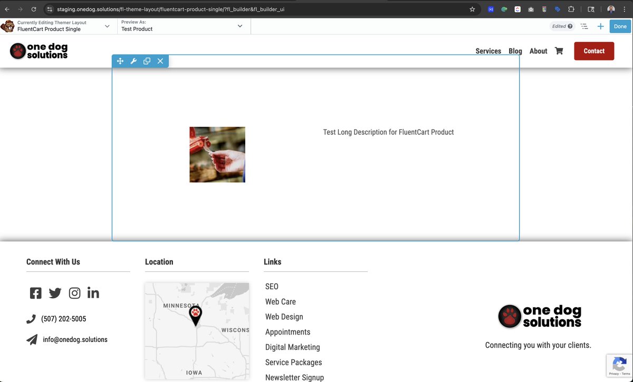The height and width of the screenshot is (382, 633).
Task: Click the browser address bar URL
Action: [x=170, y=9]
